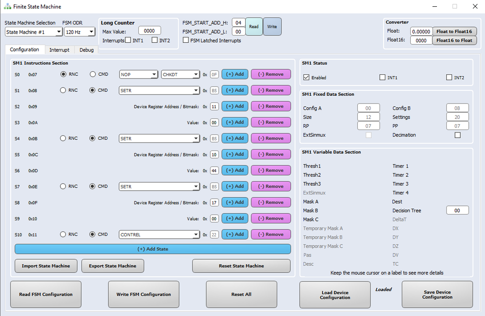Viewport: 485px width, 316px height.
Task: Click (+) Add on state S8 row
Action: [235, 202]
